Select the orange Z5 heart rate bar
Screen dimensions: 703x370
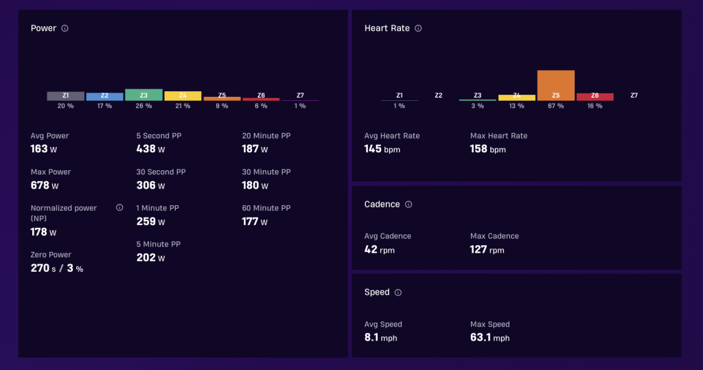tap(555, 85)
